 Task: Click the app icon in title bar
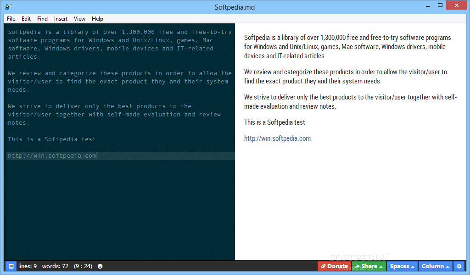pos(8,6)
